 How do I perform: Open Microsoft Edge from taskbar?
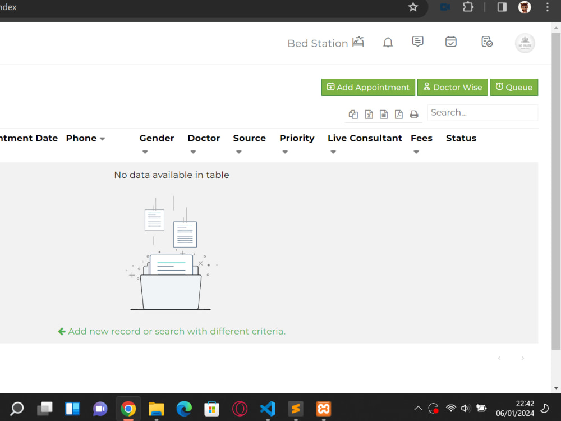tap(184, 409)
